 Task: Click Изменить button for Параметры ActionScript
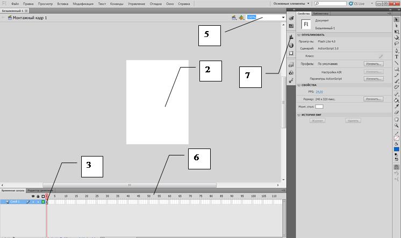[374, 79]
